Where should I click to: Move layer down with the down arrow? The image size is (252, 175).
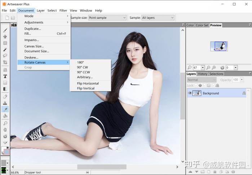tap(196, 172)
